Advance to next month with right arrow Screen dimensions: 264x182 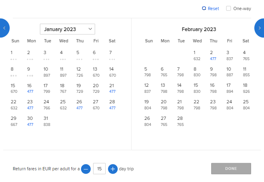pyautogui.click(x=259, y=28)
